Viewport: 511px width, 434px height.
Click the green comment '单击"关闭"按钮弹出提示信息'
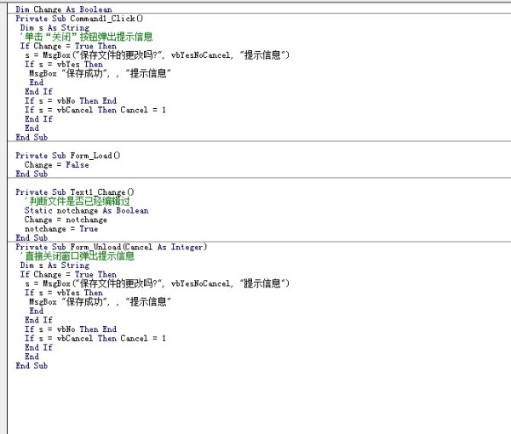coord(86,37)
